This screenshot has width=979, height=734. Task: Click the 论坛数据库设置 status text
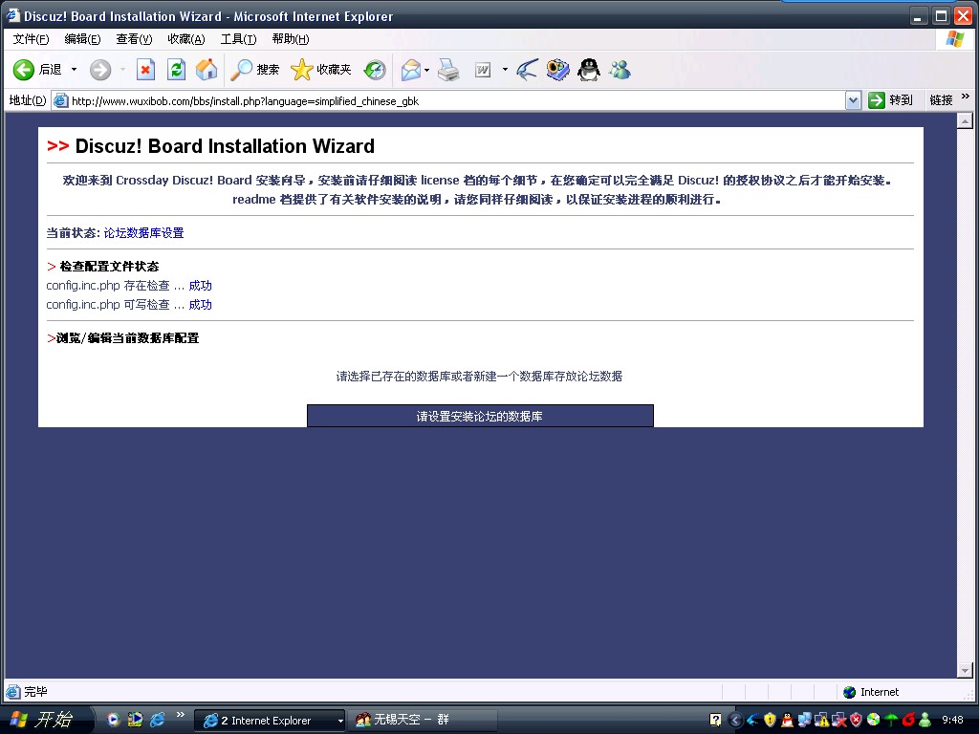[x=143, y=233]
